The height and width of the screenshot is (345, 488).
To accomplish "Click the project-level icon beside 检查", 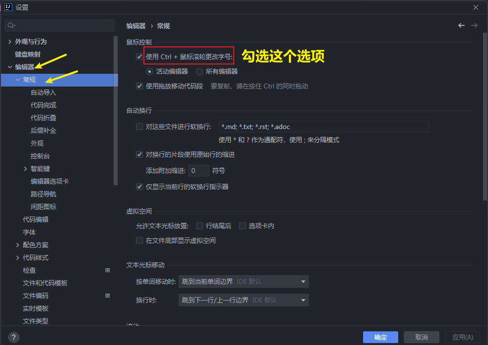I will [107, 270].
